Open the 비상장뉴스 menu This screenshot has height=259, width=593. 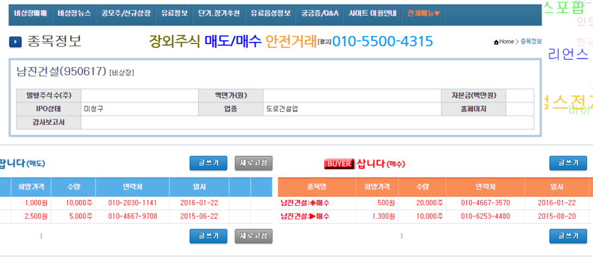(x=74, y=13)
